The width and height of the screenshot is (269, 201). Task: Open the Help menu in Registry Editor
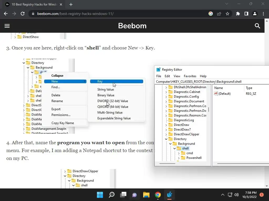[x=203, y=76]
